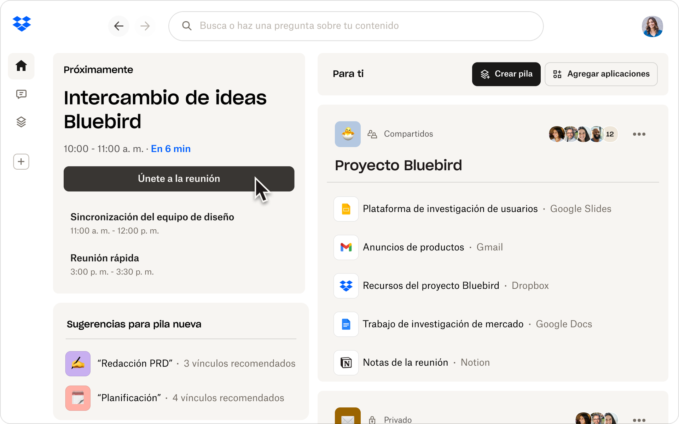Click the Crear pila button
The image size is (679, 424).
pyautogui.click(x=506, y=74)
